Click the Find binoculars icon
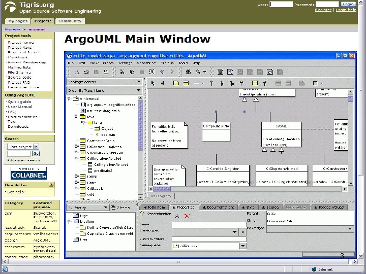This screenshot has height=274, width=366. coord(188,72)
